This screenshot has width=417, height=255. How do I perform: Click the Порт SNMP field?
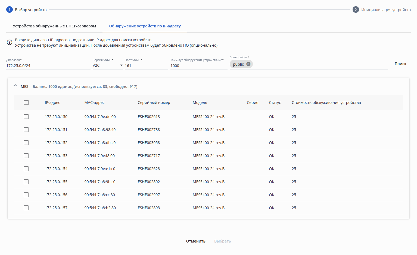click(x=146, y=66)
